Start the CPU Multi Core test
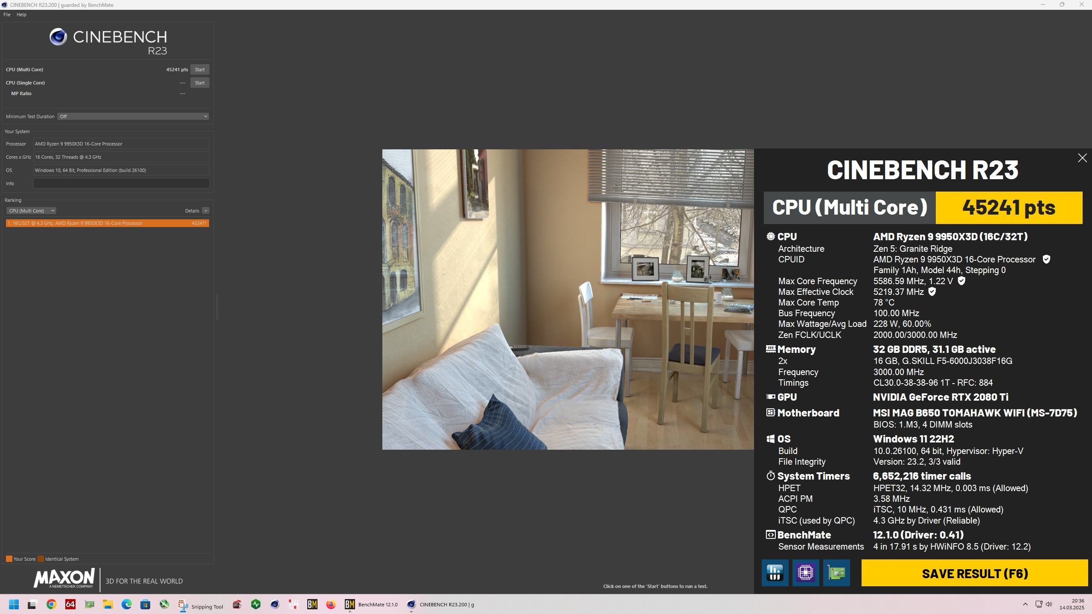Screen dimensions: 1092x614 (199, 70)
